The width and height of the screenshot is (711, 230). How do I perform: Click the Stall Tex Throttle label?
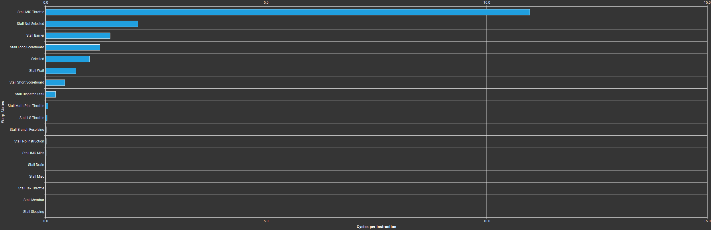tap(31, 188)
